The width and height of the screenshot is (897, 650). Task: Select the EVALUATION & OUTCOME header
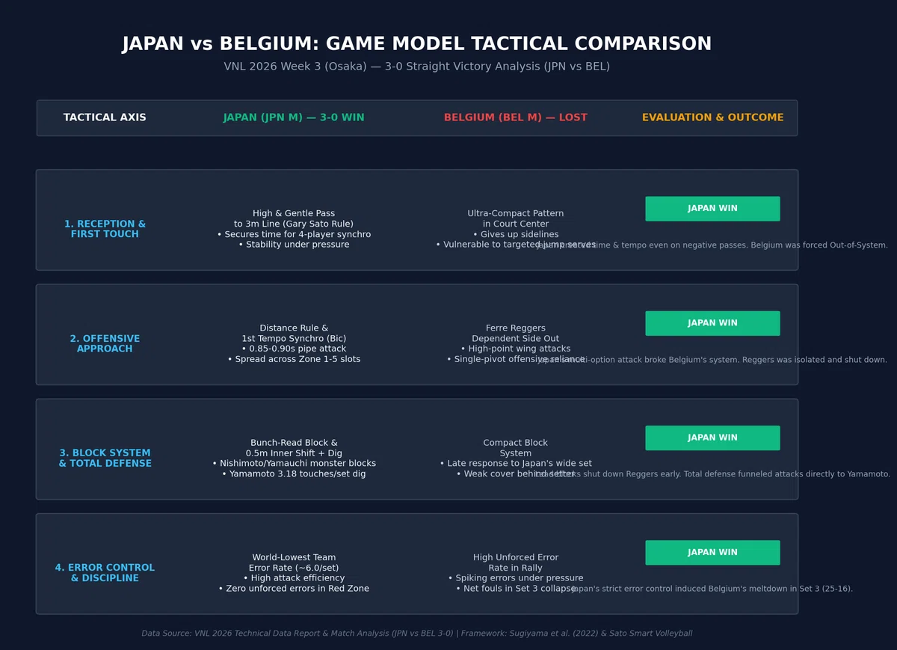(x=712, y=118)
